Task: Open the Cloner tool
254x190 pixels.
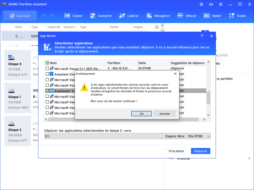Action: pos(73,16)
